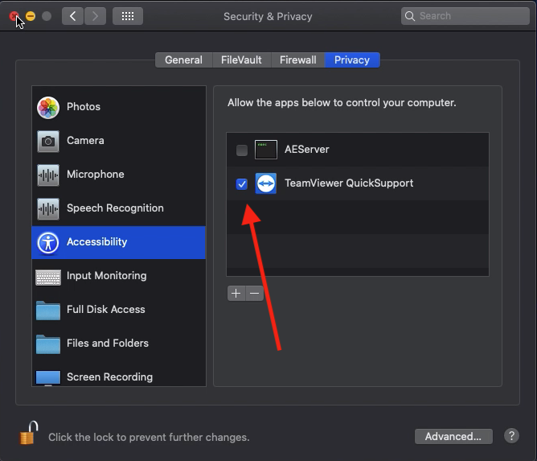Select Files and Folders category
Viewport: 537px width, 461px height.
click(x=107, y=344)
